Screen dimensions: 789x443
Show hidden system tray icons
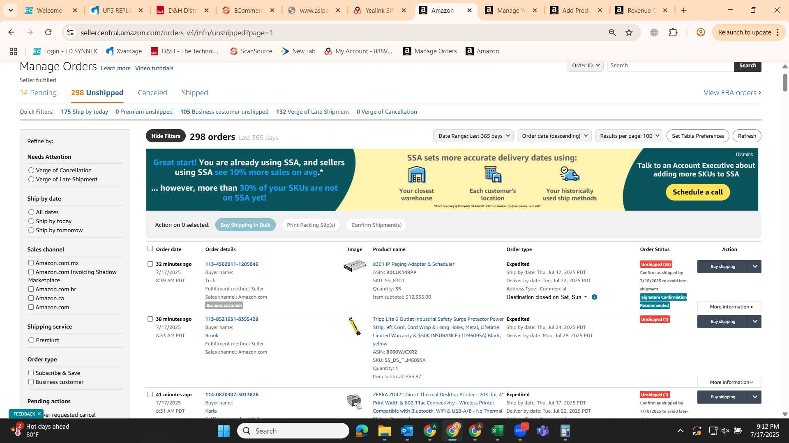[x=681, y=431]
